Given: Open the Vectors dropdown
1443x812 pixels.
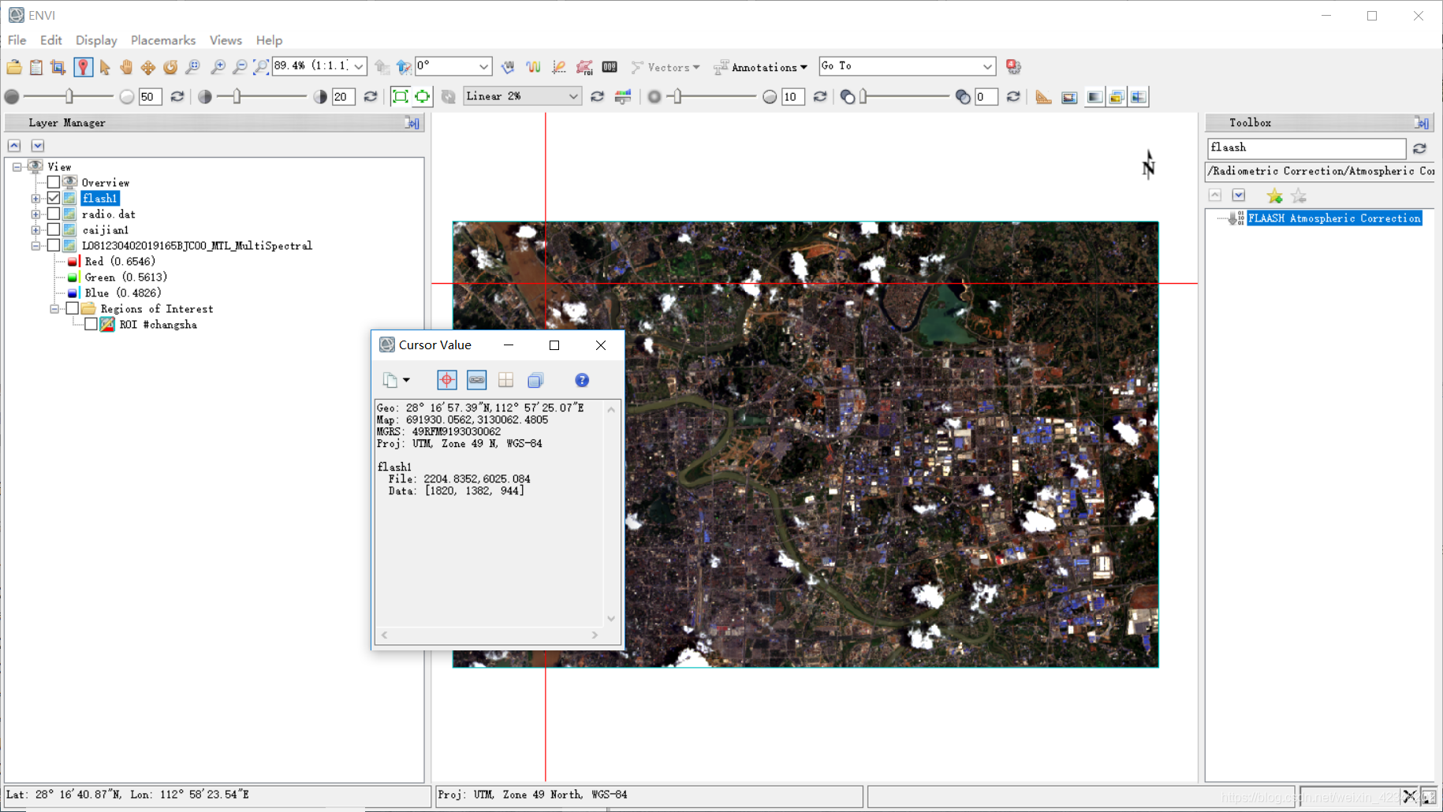Looking at the screenshot, I should click(x=666, y=67).
